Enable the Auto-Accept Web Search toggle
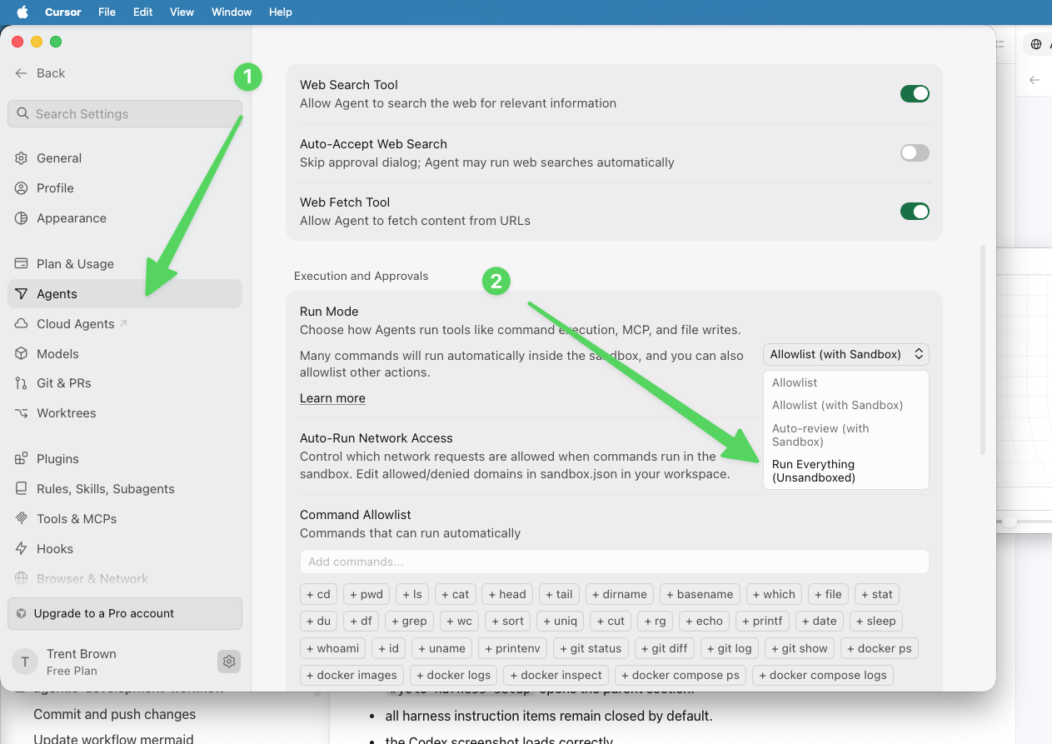This screenshot has width=1052, height=744. pos(915,152)
